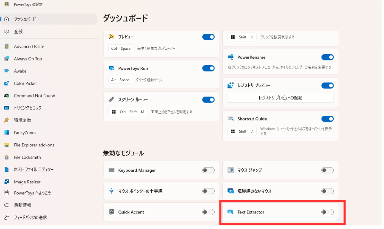Screen dimensions: 384x229
Task: Disable the PowerRename toggle
Action: 328,57
